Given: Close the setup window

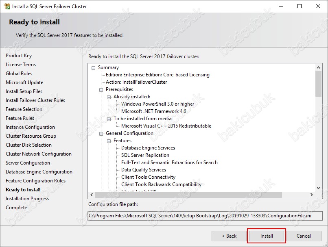Looking at the screenshot, I should 318,6.
